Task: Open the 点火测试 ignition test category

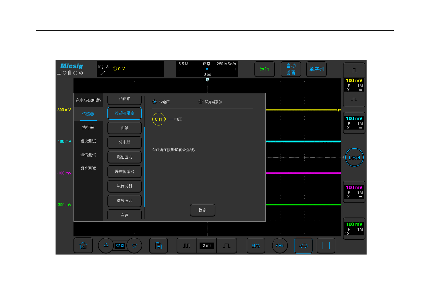Action: click(88, 141)
